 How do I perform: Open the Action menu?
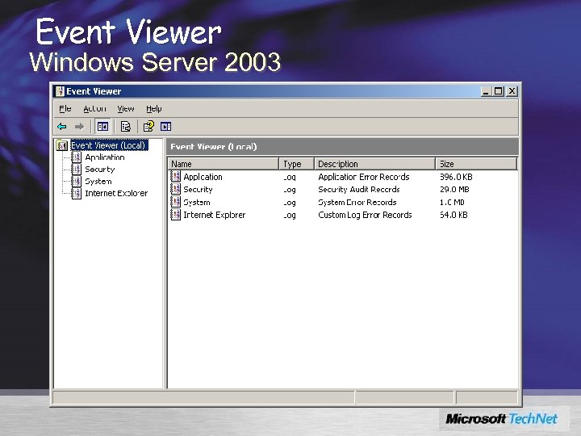pos(94,109)
